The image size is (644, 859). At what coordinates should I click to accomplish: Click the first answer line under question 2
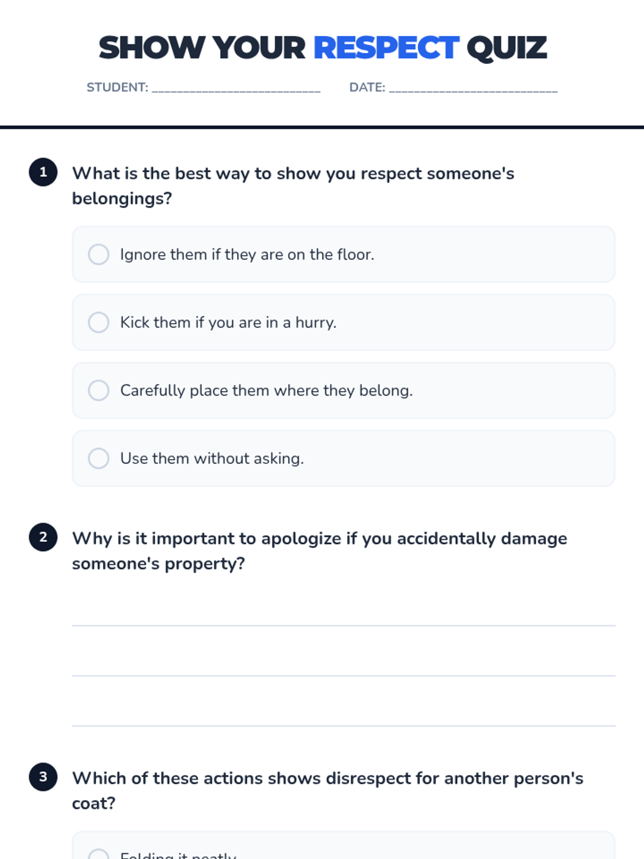pos(343,625)
